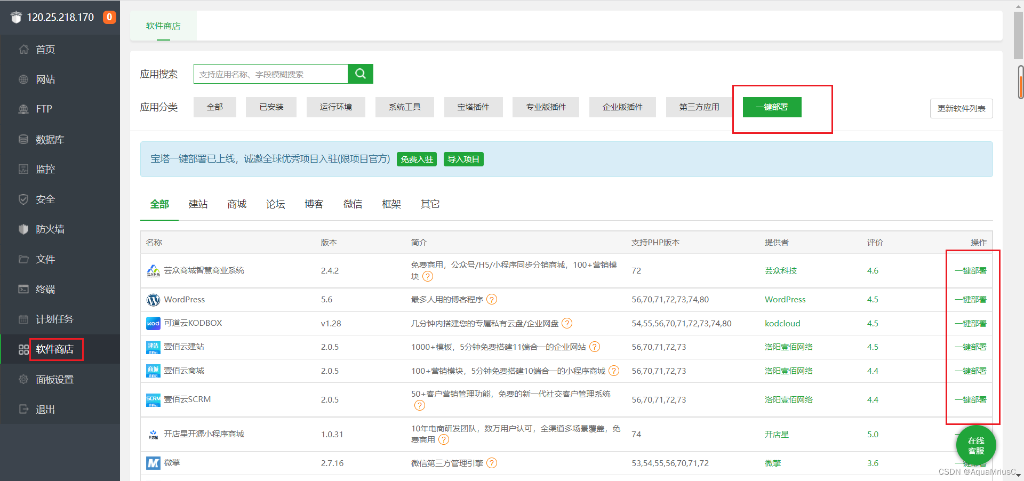Select the 论坛 category tab
This screenshot has width=1024, height=481.
pyautogui.click(x=275, y=204)
